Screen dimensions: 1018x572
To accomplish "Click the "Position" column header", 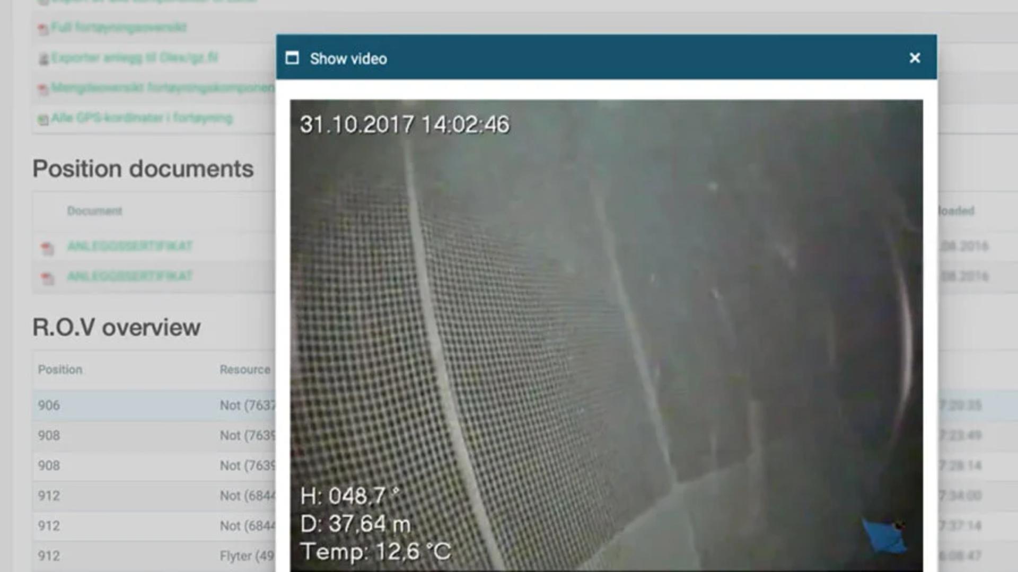I will coord(60,369).
